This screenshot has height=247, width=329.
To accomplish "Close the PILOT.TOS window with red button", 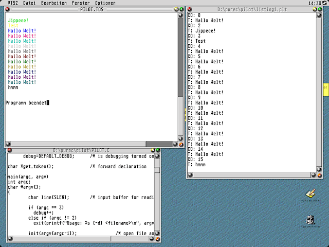I will [x=8, y=9].
